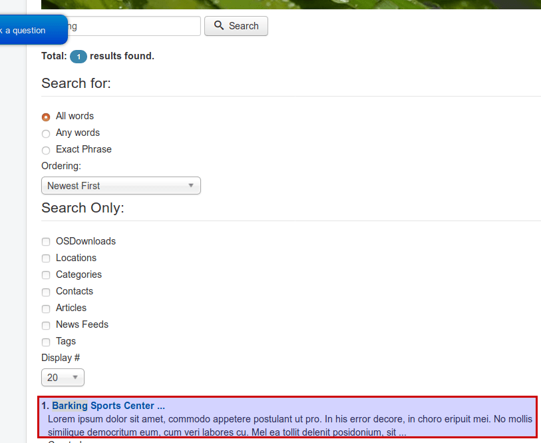Viewport: 541px width, 443px height.
Task: Click the search keyword input field
Action: [133, 26]
